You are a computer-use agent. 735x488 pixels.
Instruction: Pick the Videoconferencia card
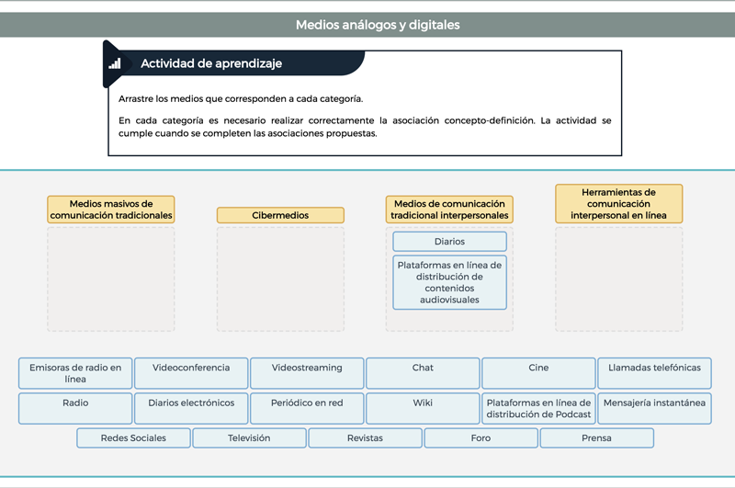191,373
